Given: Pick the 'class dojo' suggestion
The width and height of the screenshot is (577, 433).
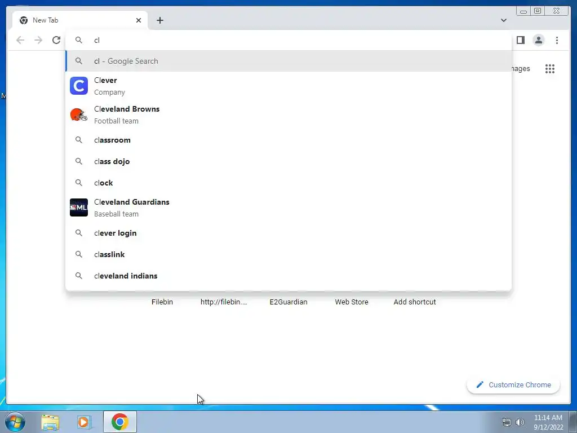Looking at the screenshot, I should (288, 161).
